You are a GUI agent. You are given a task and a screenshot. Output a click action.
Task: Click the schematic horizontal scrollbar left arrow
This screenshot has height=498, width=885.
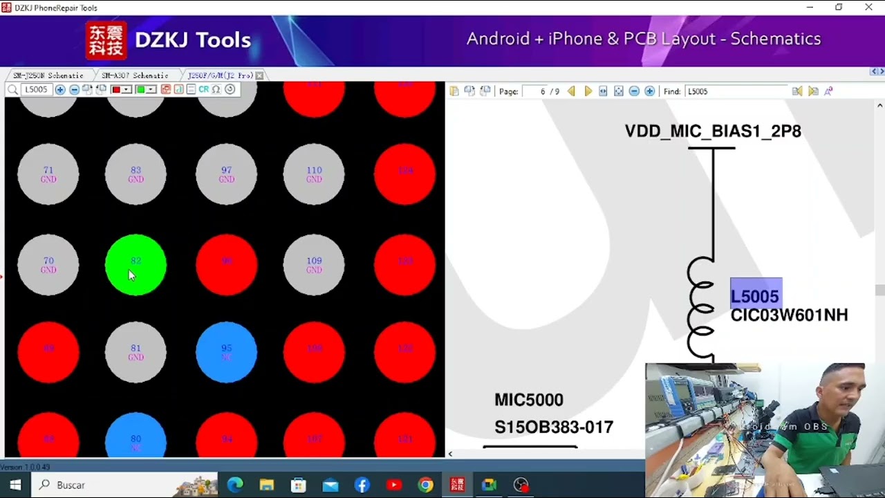pos(450,454)
